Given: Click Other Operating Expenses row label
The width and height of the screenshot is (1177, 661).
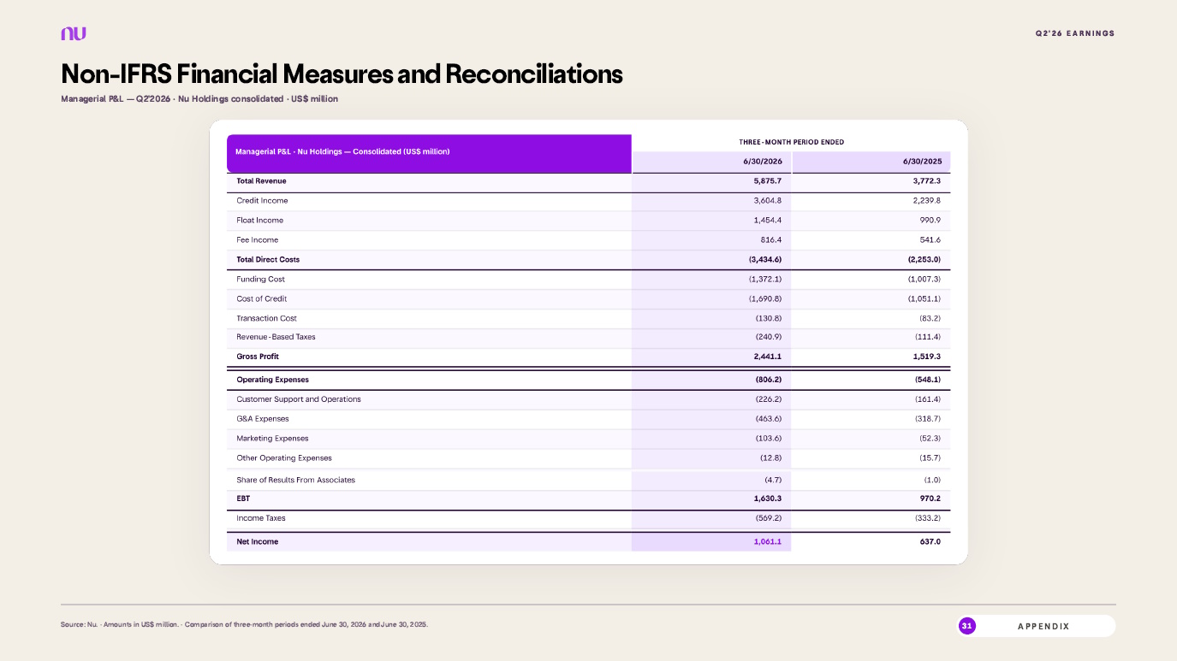Looking at the screenshot, I should point(284,458).
